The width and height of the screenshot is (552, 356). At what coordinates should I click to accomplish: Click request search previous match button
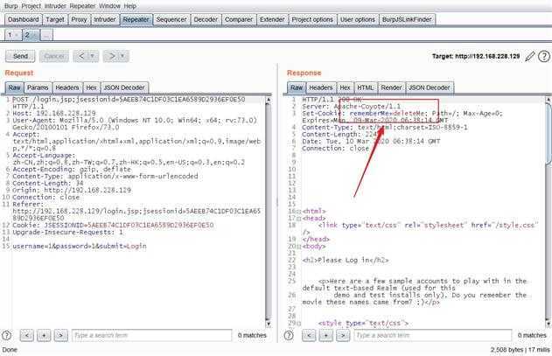27,335
